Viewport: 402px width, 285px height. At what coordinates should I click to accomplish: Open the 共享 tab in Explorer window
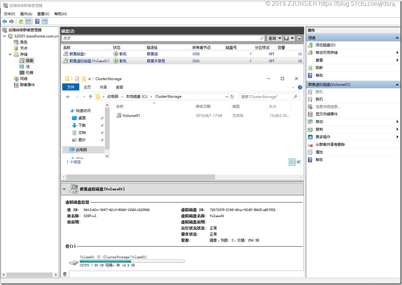pyautogui.click(x=103, y=87)
